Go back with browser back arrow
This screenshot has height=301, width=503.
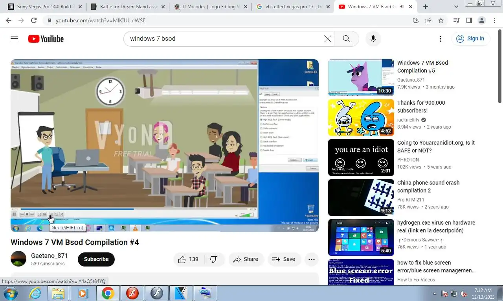[8, 20]
